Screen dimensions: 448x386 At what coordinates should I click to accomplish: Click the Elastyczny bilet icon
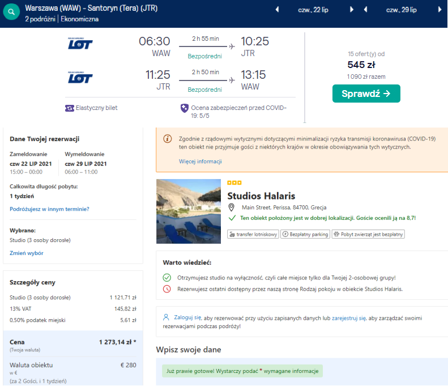(x=70, y=108)
